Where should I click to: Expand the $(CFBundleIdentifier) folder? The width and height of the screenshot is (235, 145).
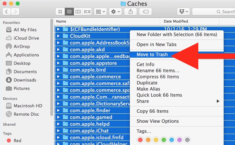click(x=58, y=29)
